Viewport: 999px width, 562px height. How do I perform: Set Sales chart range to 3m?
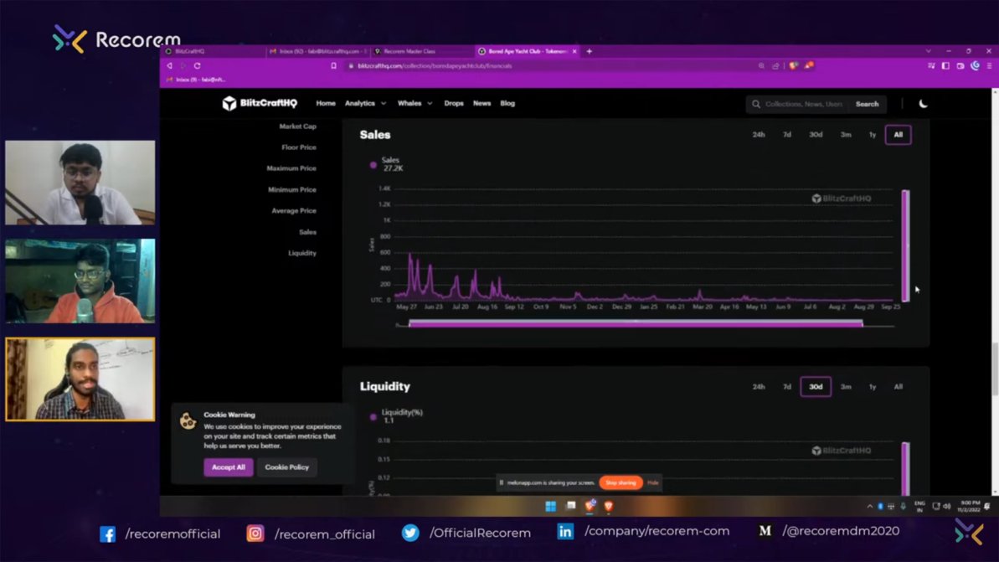click(x=846, y=135)
